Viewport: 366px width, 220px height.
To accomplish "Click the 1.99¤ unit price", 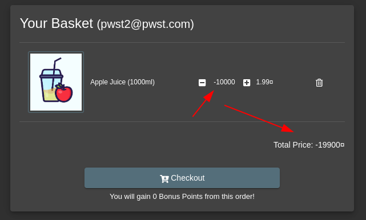I will (264, 82).
